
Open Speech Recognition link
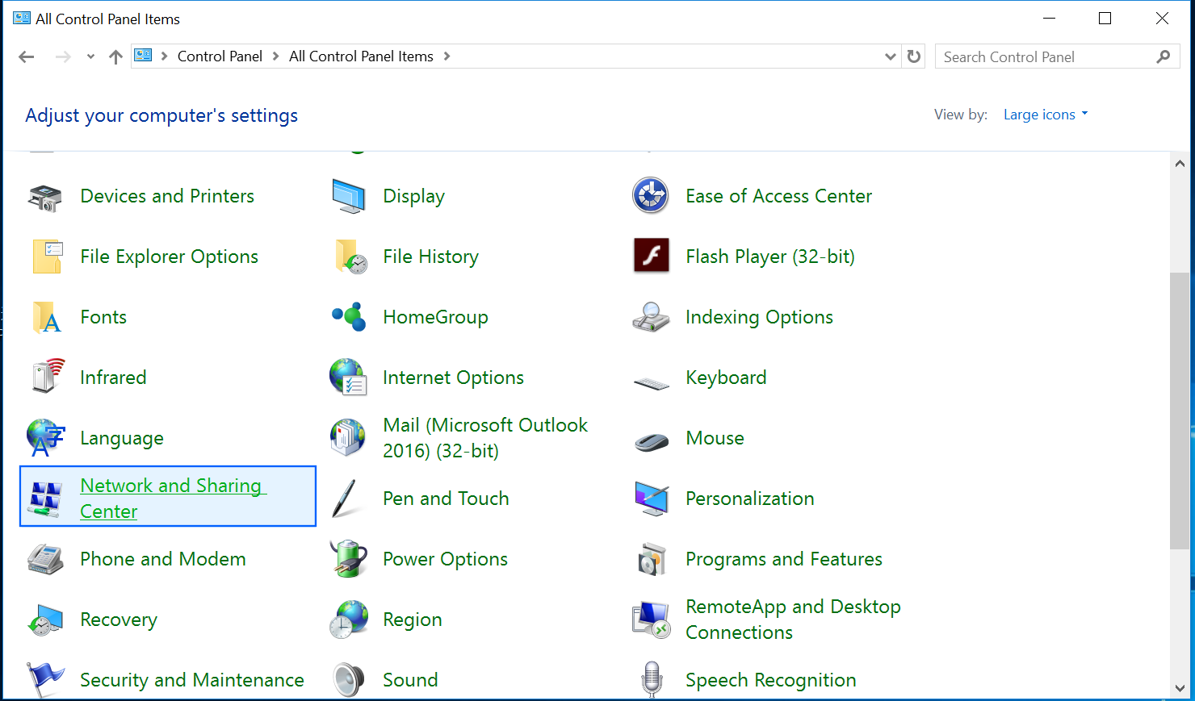click(770, 680)
